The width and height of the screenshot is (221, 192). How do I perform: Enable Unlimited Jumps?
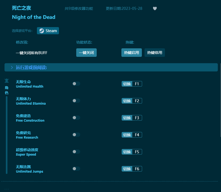click(x=76, y=169)
